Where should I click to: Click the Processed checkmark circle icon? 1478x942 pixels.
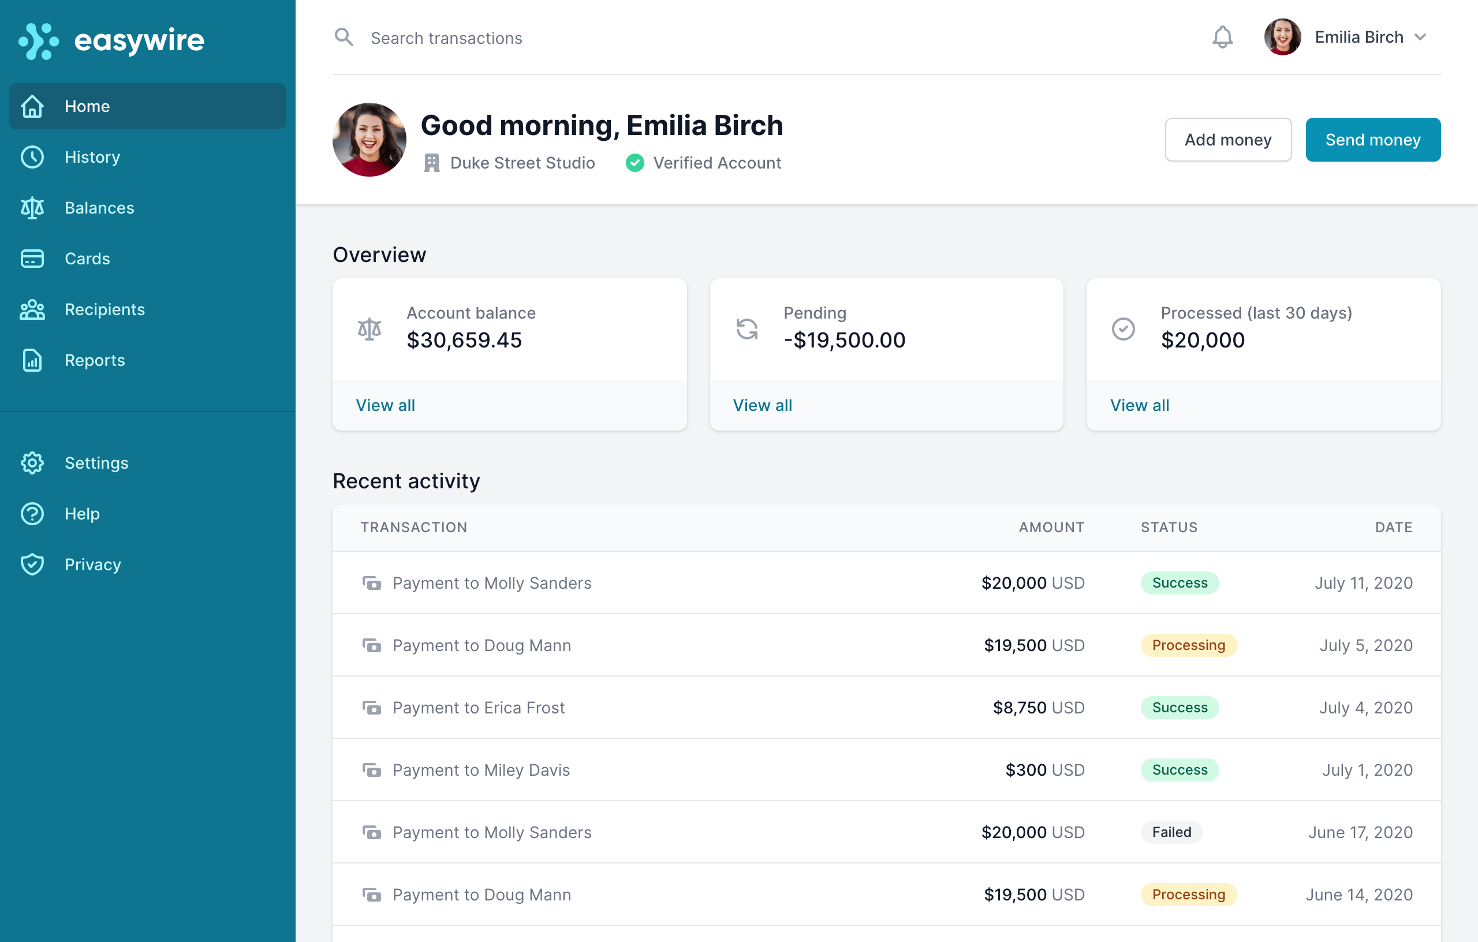pos(1124,329)
